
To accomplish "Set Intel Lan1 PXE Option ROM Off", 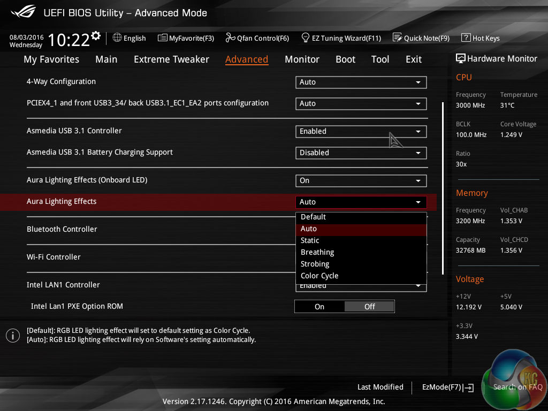I will tap(369, 307).
